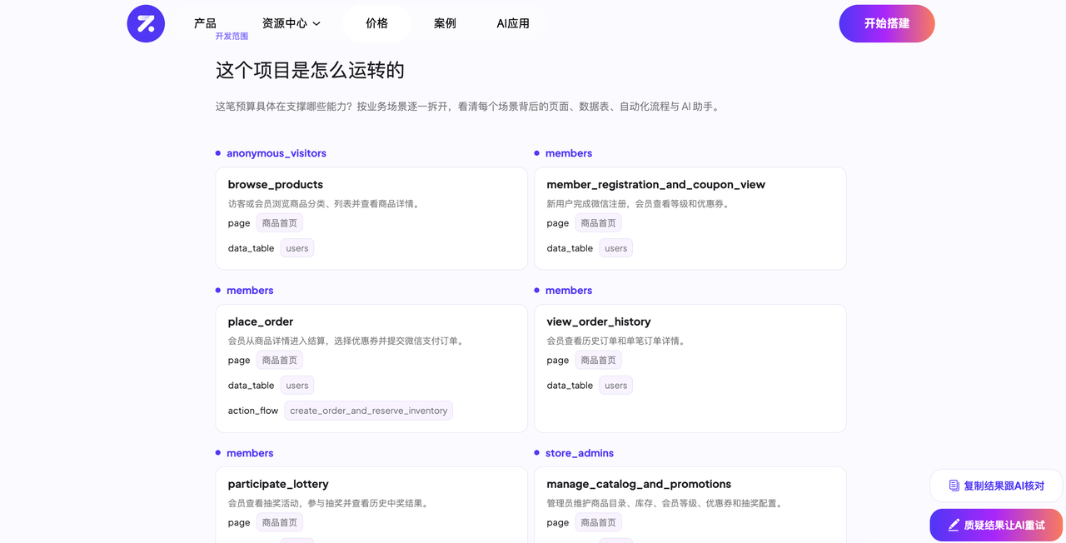Select members heading above member_registration_and_coupon_view
1066x543 pixels.
point(569,153)
